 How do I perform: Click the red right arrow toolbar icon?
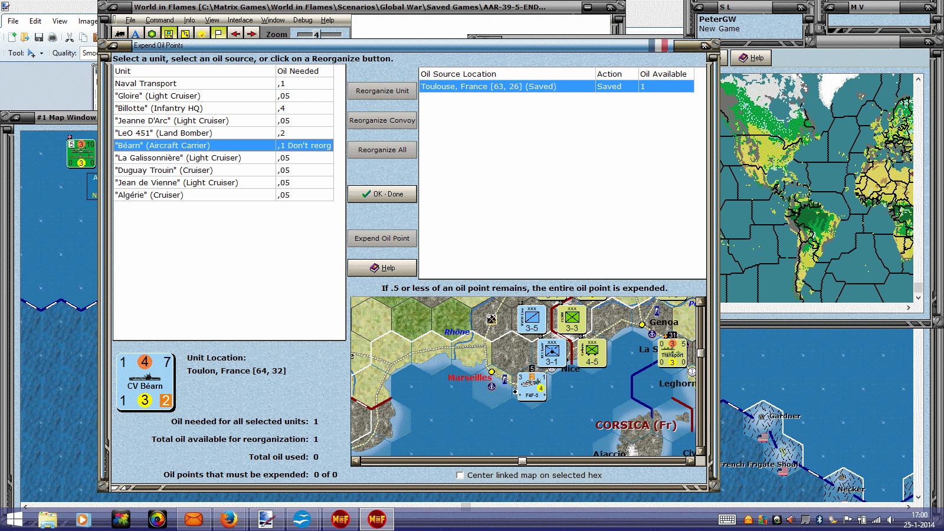[x=251, y=34]
